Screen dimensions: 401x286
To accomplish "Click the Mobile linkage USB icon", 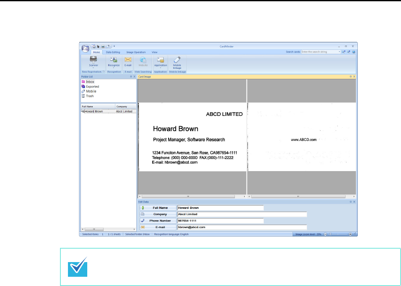I will click(177, 60).
